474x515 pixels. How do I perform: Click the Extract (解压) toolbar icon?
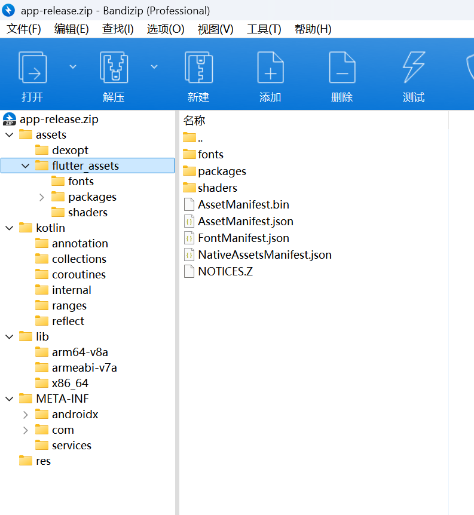114,68
